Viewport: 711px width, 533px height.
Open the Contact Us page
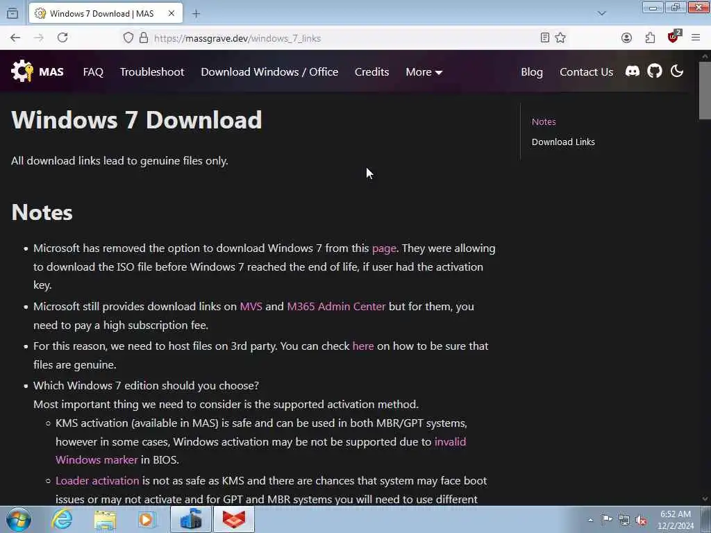click(x=586, y=71)
